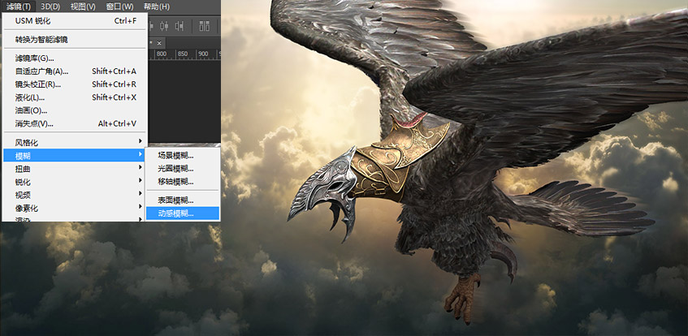The image size is (688, 336).
Task: Expand the 扭曲 submenu arrow
Action: pyautogui.click(x=141, y=167)
